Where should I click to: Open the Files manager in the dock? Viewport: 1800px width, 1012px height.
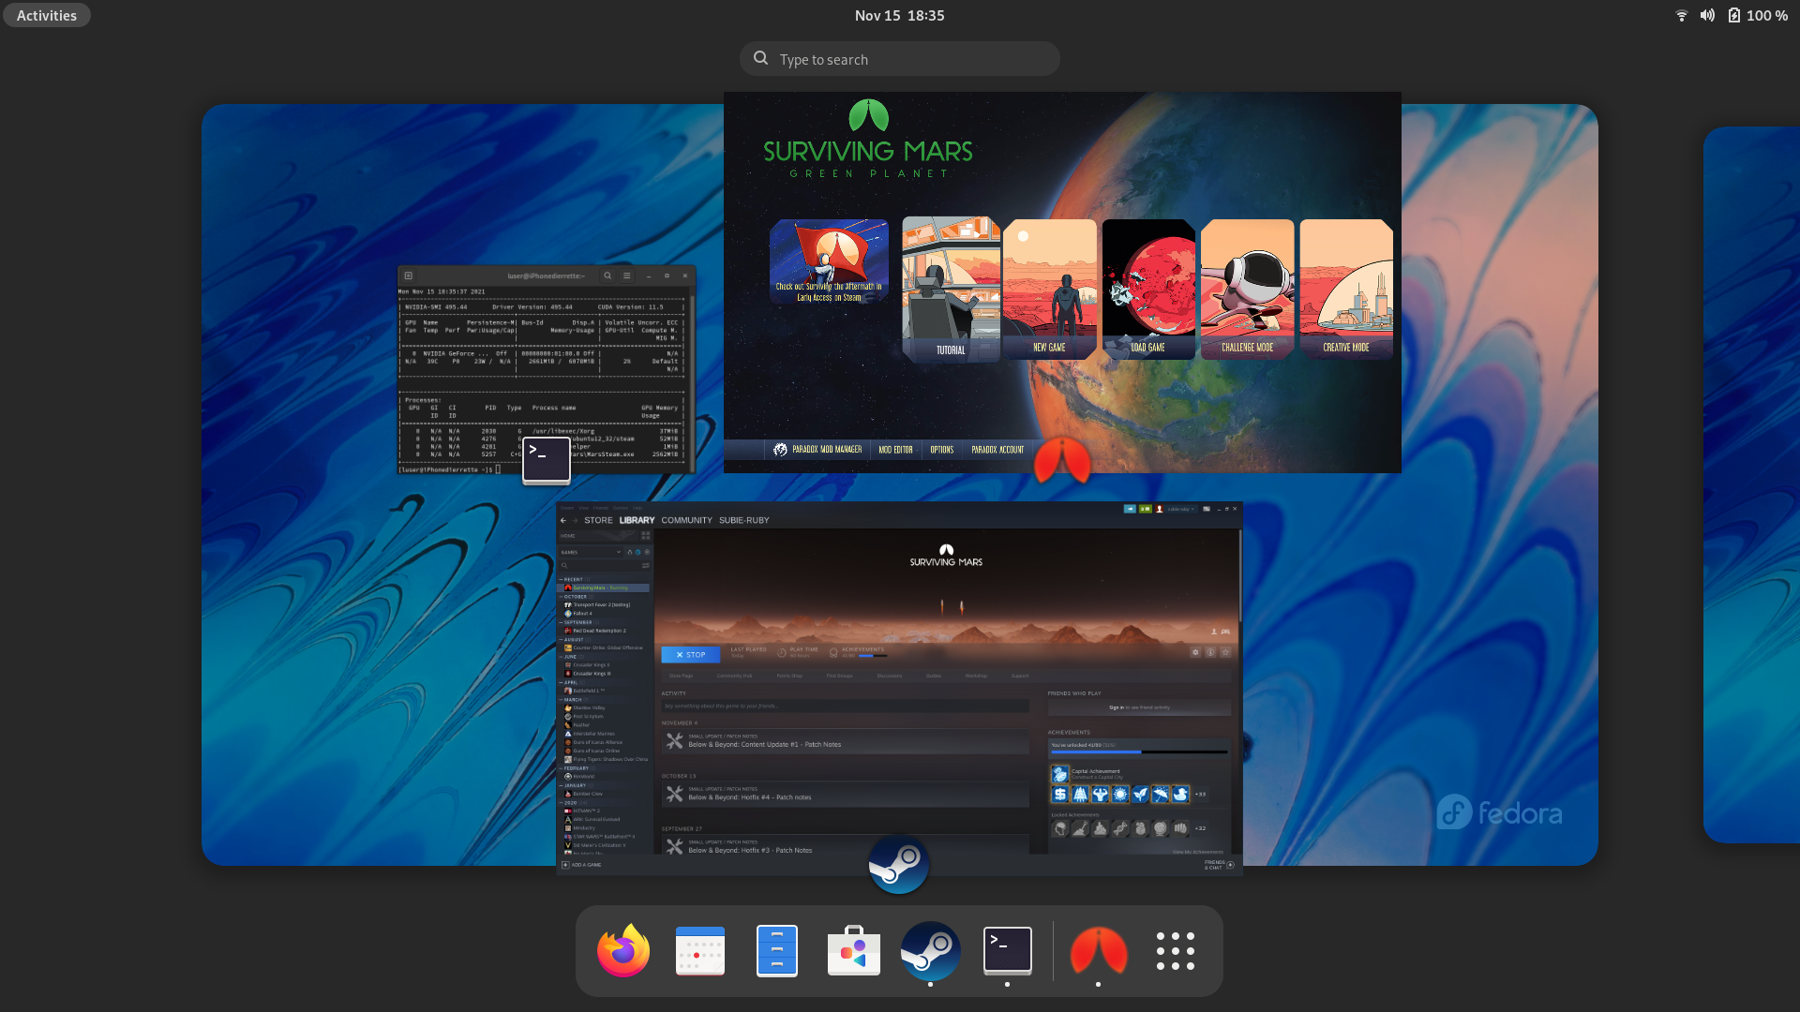click(777, 951)
